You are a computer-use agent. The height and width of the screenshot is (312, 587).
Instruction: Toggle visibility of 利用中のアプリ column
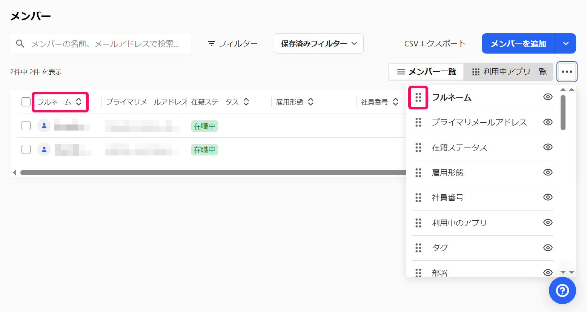[x=548, y=223]
